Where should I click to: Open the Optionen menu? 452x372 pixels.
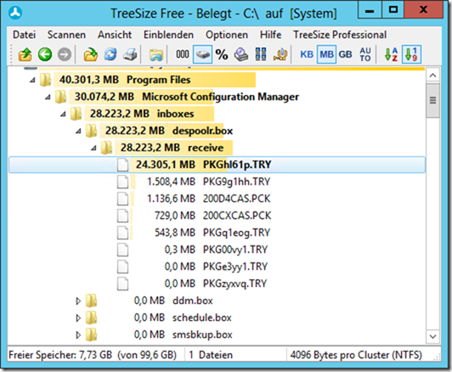[227, 35]
